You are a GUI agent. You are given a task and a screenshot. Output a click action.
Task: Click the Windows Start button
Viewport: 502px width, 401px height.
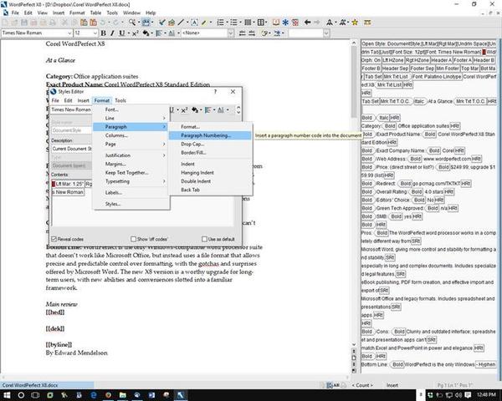pos(7,395)
